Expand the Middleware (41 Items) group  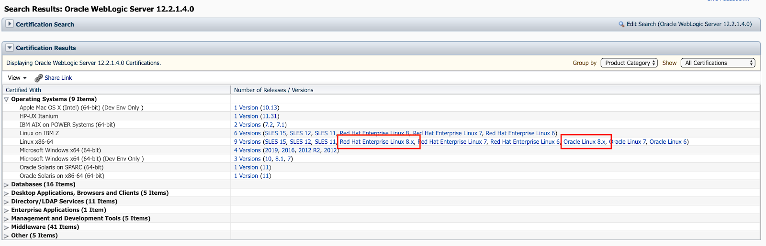point(6,227)
